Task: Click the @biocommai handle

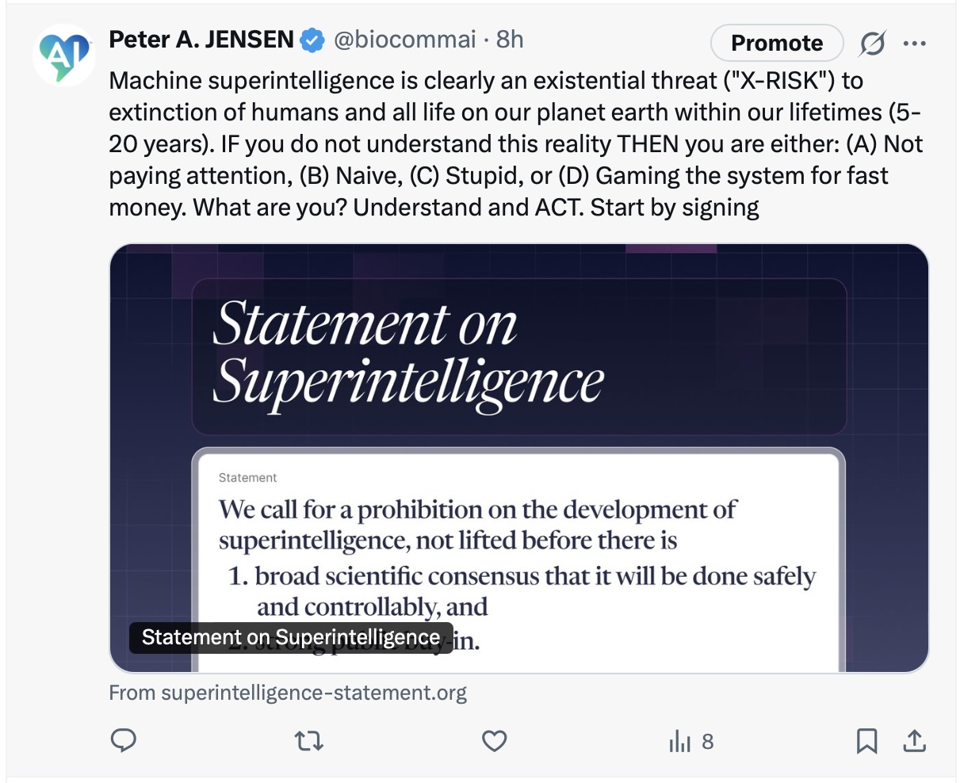Action: click(405, 40)
